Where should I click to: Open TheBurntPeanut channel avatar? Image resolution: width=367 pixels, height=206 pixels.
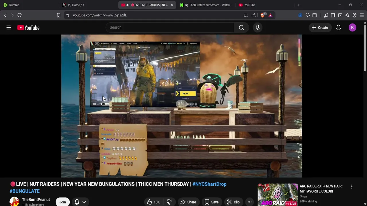(14, 201)
